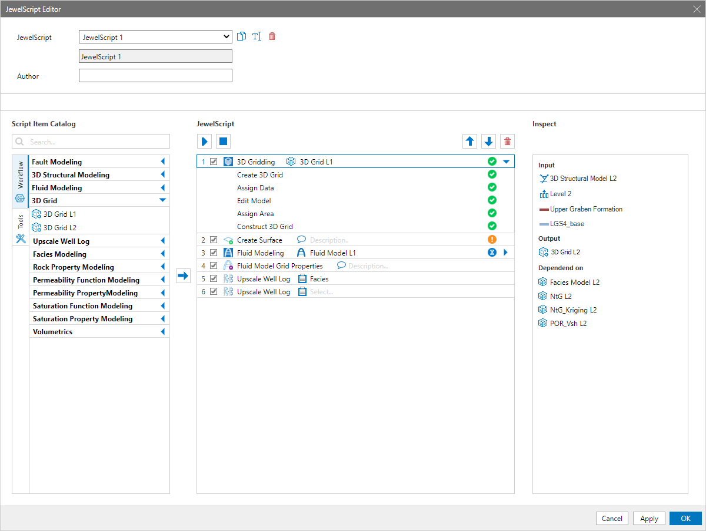Image resolution: width=706 pixels, height=531 pixels.
Task: Toggle checkbox for step 1 3D Gridding
Action: 214,162
